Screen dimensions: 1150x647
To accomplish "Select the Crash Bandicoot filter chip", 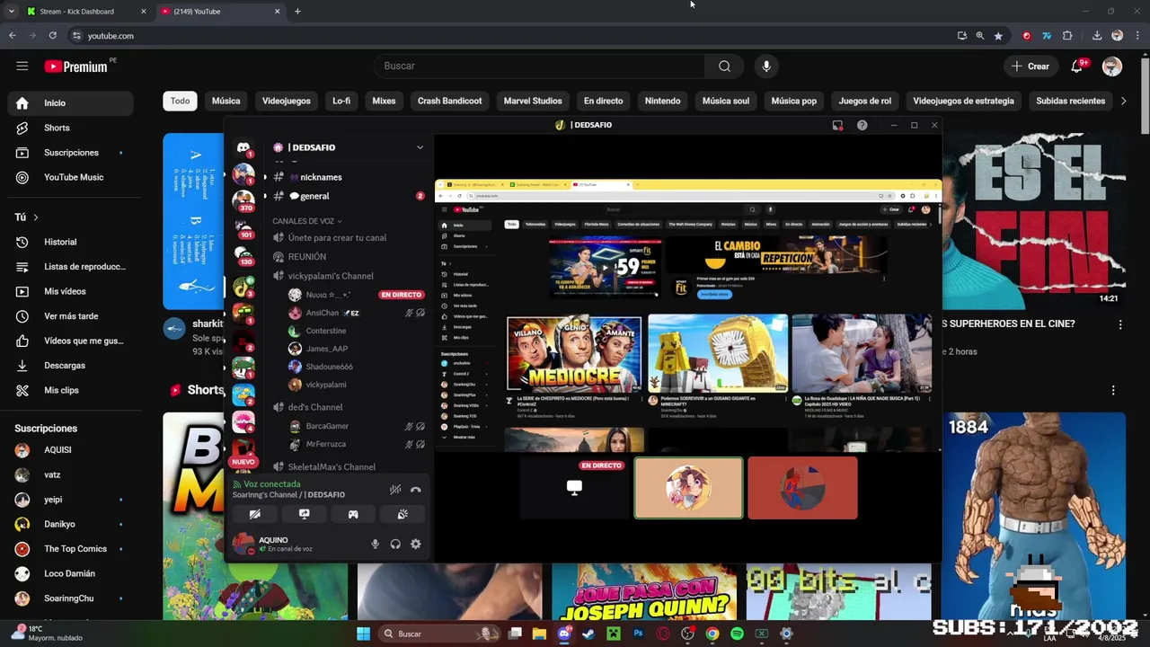I will pyautogui.click(x=449, y=101).
